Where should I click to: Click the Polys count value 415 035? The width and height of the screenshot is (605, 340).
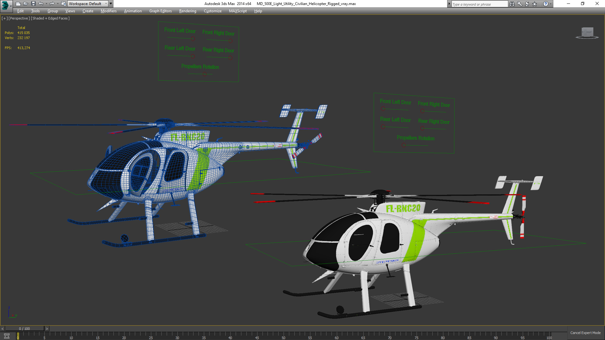tap(24, 33)
